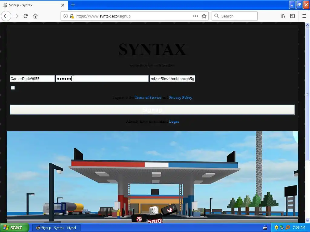Screen dimensions: 310x232
Task: Check the terms agreement checkbox
Action: click(x=13, y=88)
